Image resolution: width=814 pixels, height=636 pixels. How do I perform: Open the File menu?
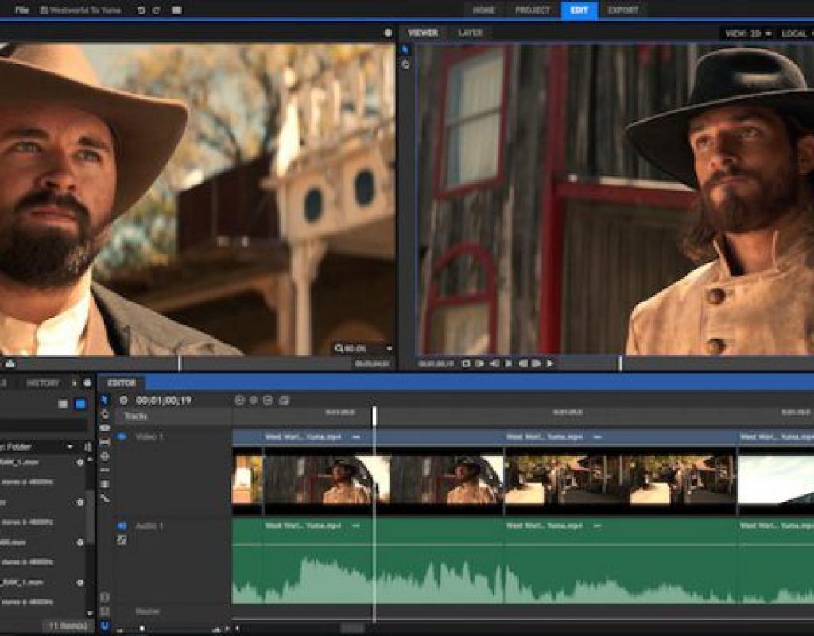coord(21,10)
